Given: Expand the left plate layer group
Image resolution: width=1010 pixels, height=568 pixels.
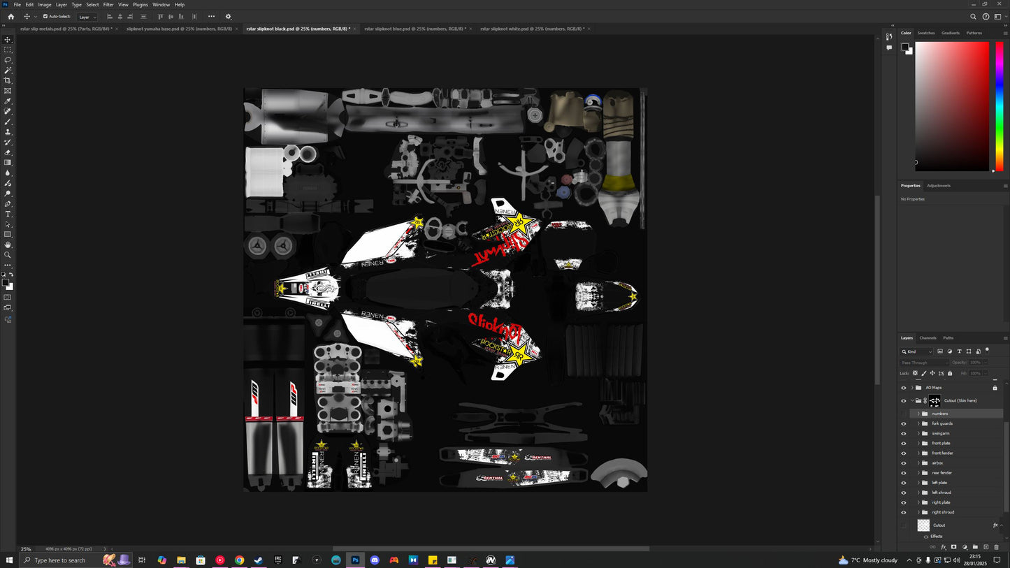Looking at the screenshot, I should [918, 483].
